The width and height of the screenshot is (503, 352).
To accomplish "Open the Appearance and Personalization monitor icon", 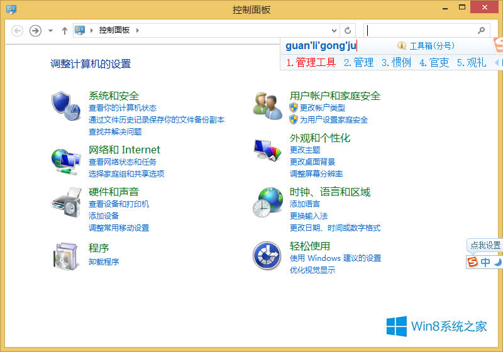I will coord(268,150).
